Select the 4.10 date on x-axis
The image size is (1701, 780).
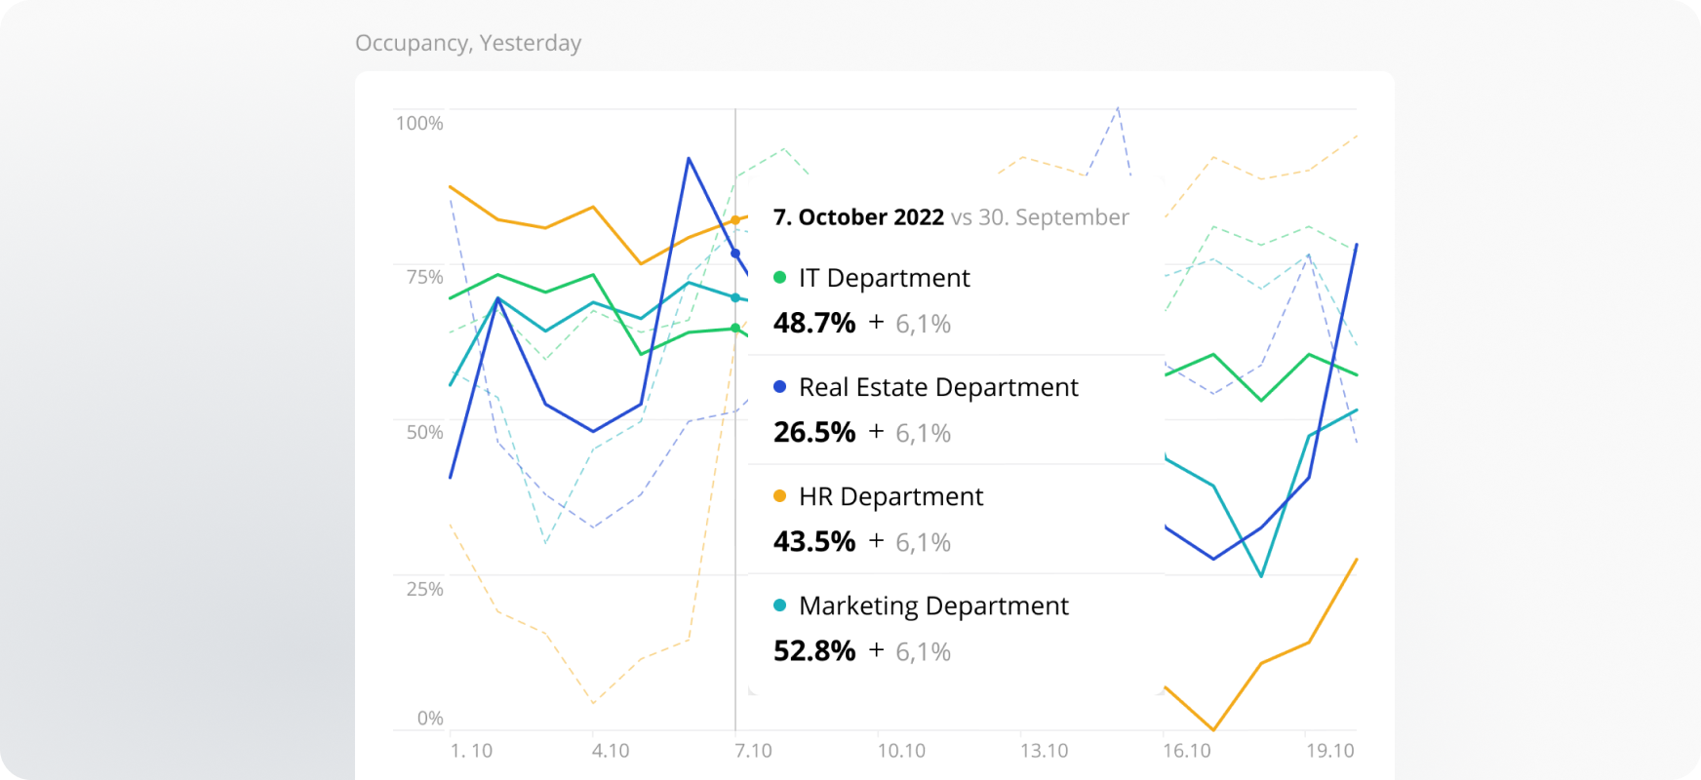point(611,751)
